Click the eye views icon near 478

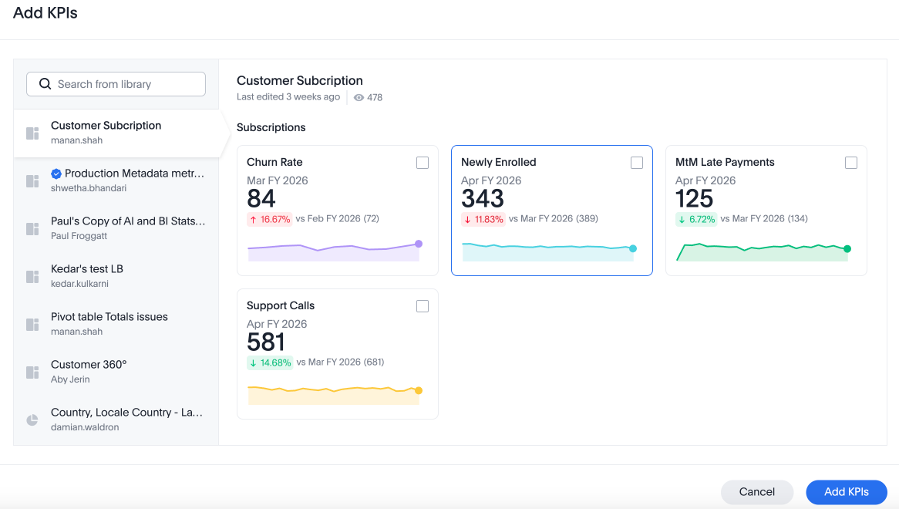359,98
